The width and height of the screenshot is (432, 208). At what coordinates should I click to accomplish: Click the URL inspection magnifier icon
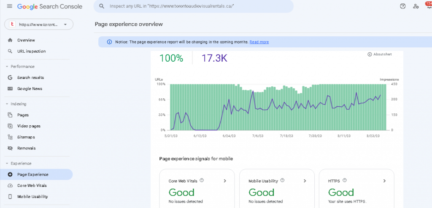click(10, 51)
